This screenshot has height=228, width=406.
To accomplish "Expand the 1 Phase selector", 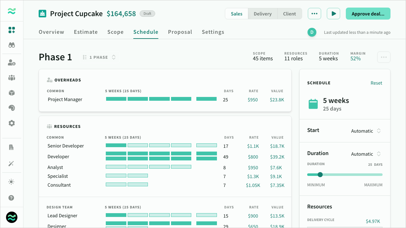I will (x=99, y=57).
